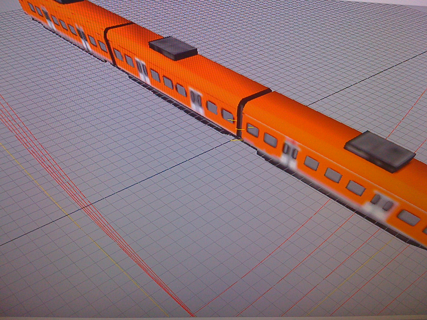Image resolution: width=427 pixels, height=320 pixels.
Task: Click the black underframe beneath the right car
Action: coord(334,203)
